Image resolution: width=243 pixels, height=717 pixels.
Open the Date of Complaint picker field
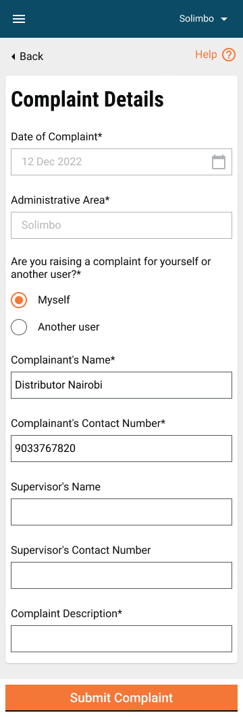(122, 162)
